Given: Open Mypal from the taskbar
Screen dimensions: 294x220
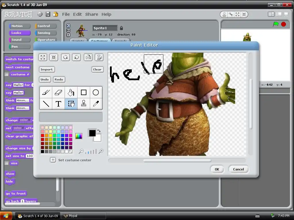Looking at the screenshot, I should coord(84,216).
